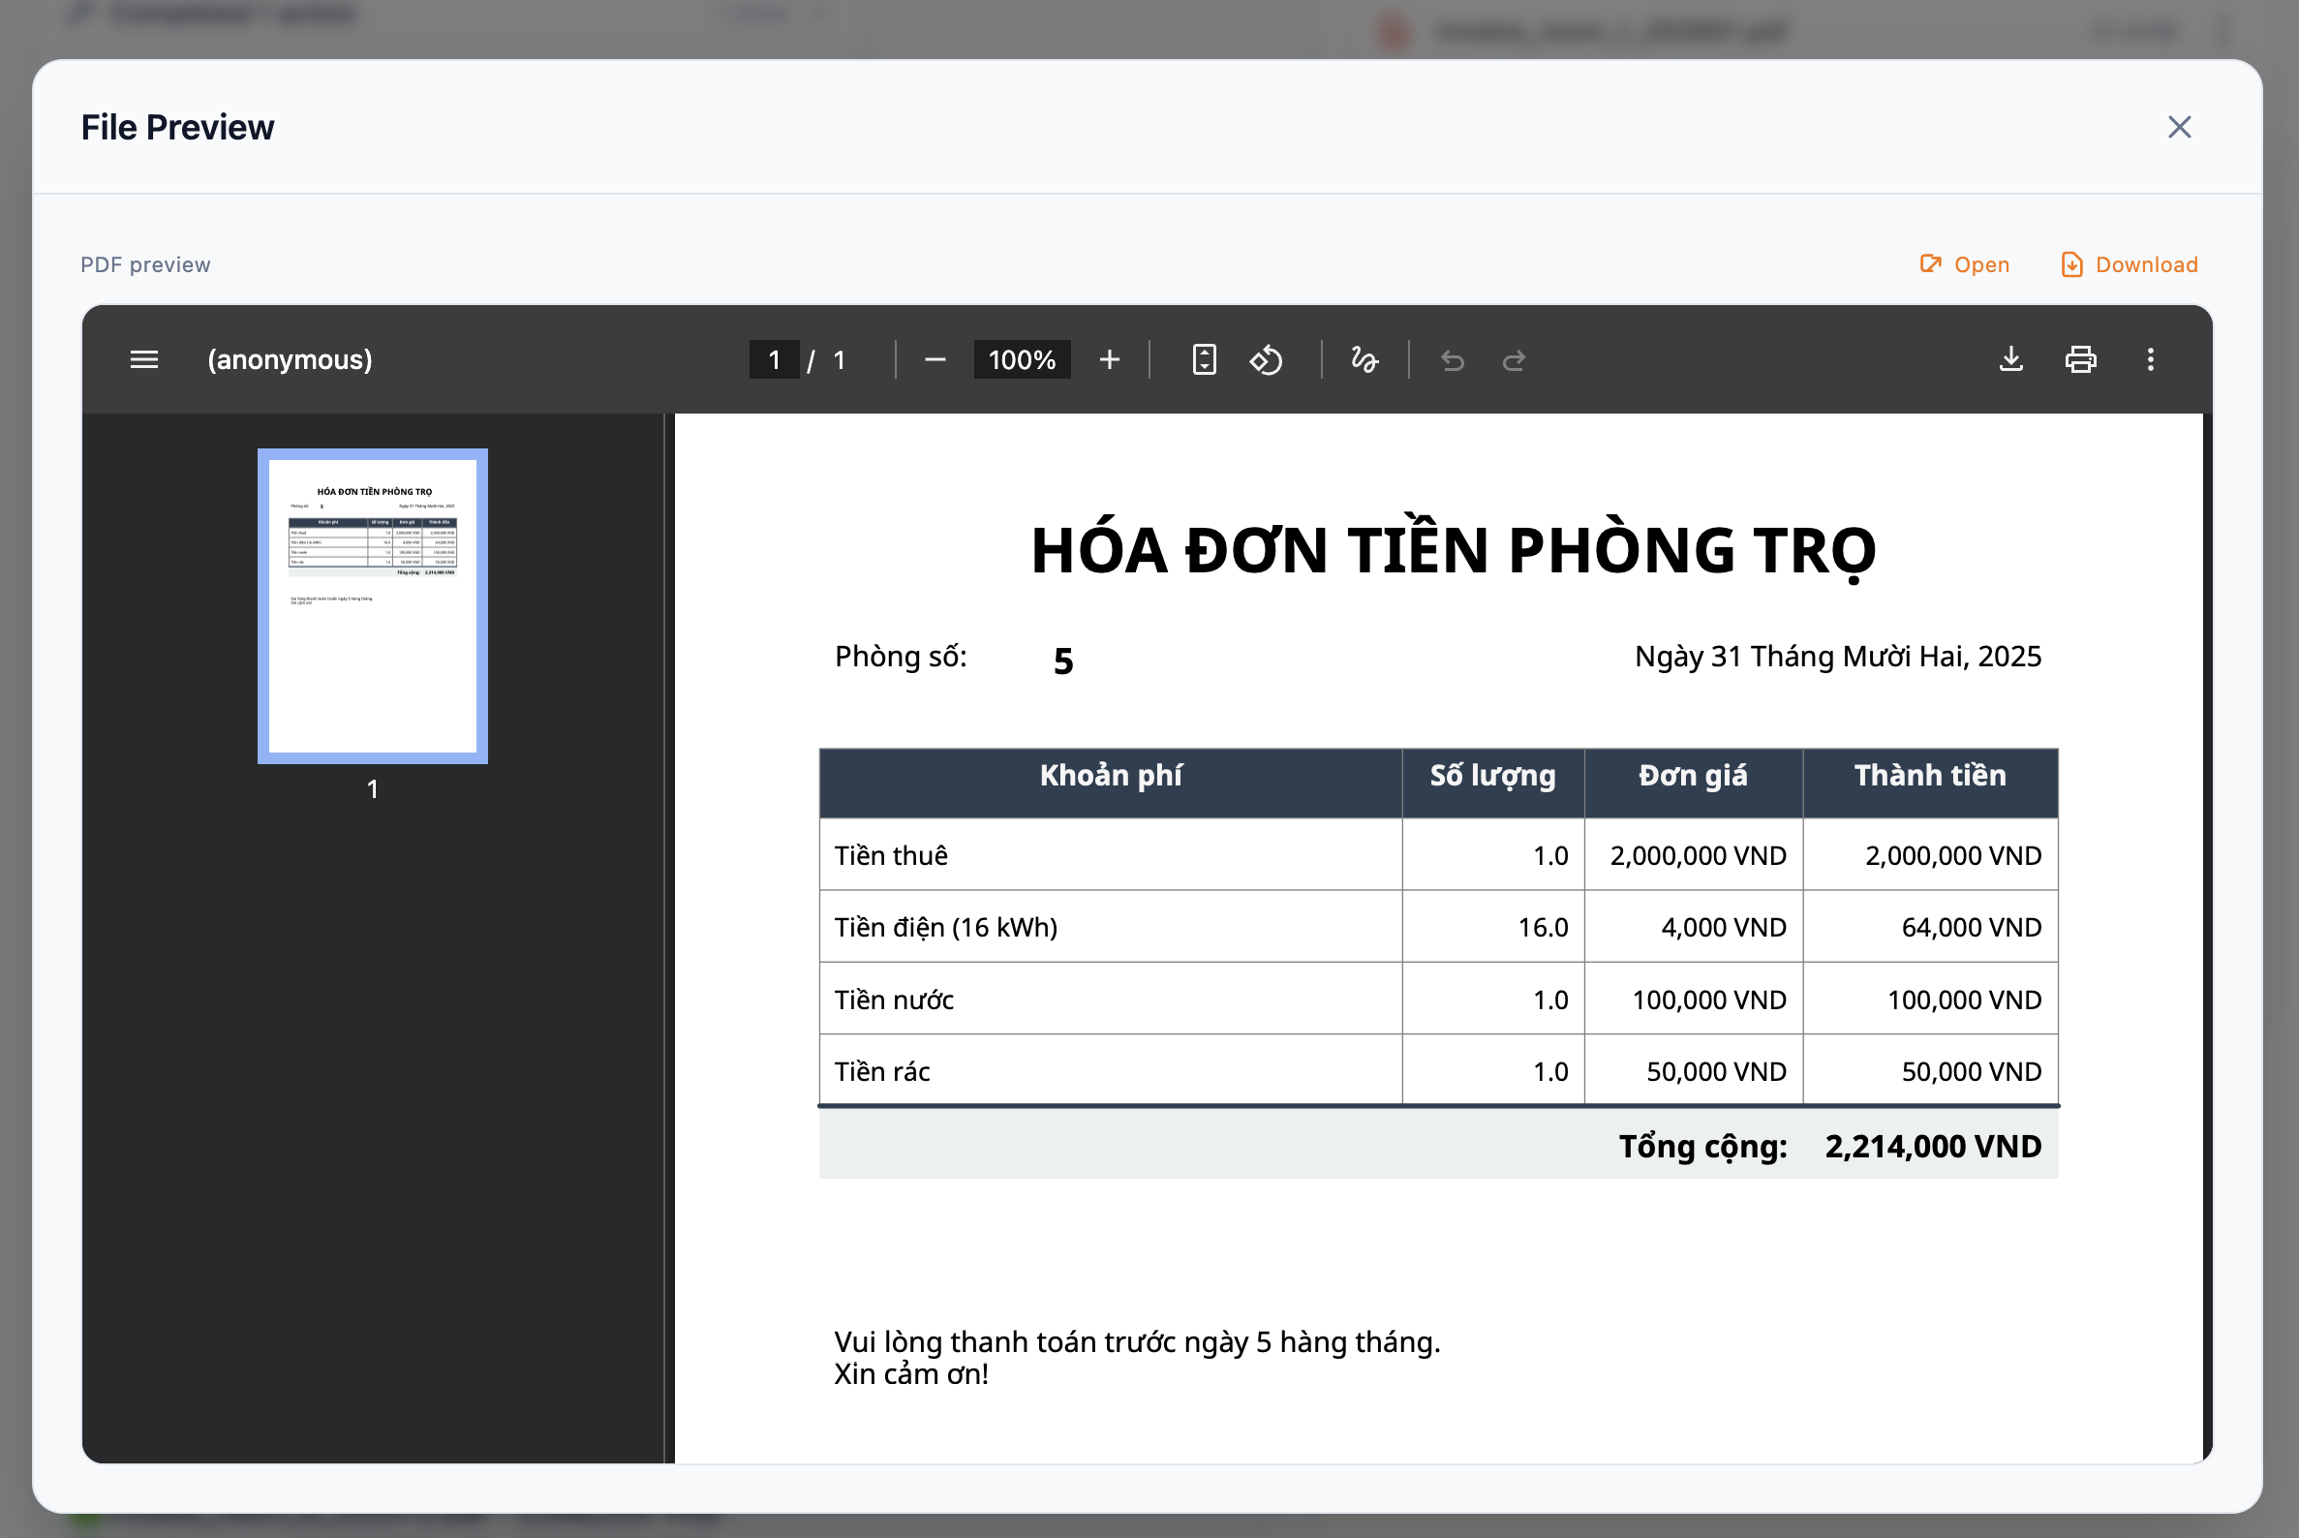Switch to the PDF preview tab

click(145, 263)
